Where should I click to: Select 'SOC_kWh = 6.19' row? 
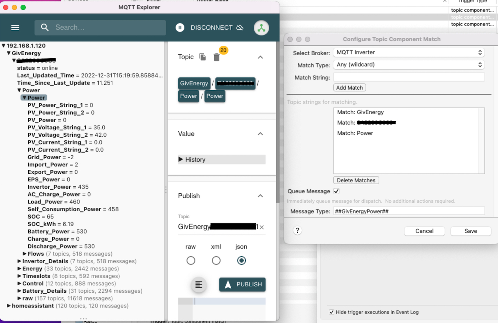point(50,224)
